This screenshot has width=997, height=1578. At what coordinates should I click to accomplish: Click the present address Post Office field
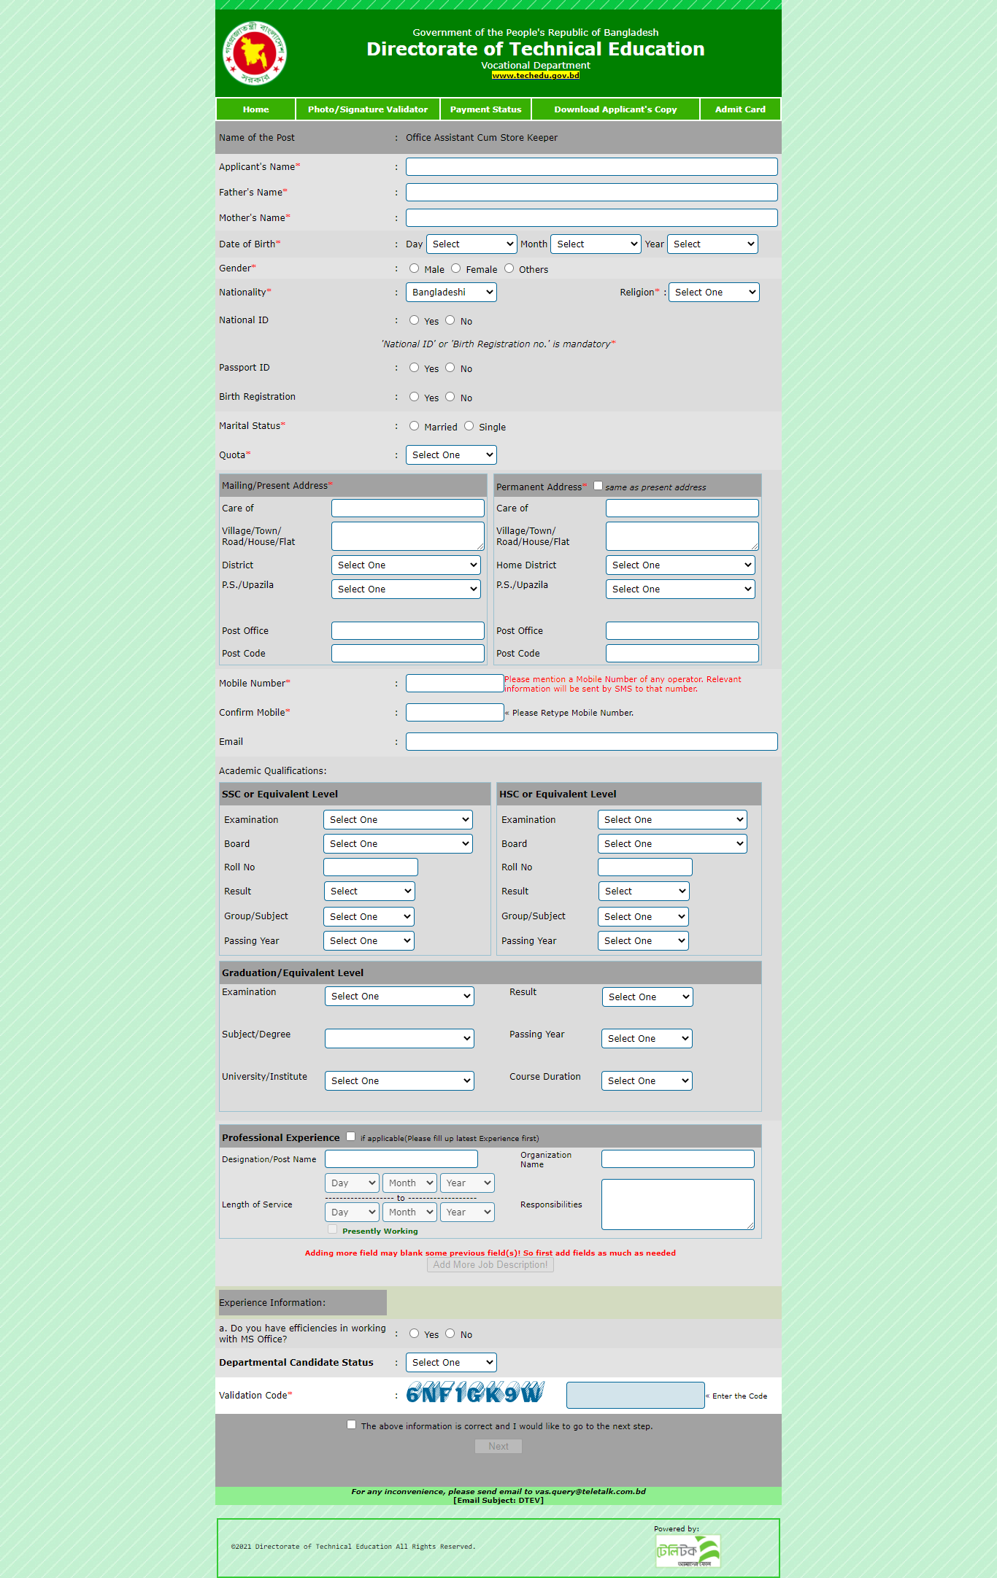pos(408,631)
